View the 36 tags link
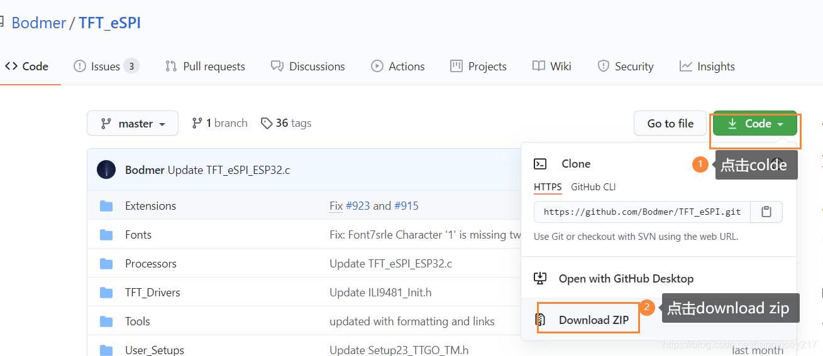Image resolution: width=823 pixels, height=356 pixels. click(286, 123)
